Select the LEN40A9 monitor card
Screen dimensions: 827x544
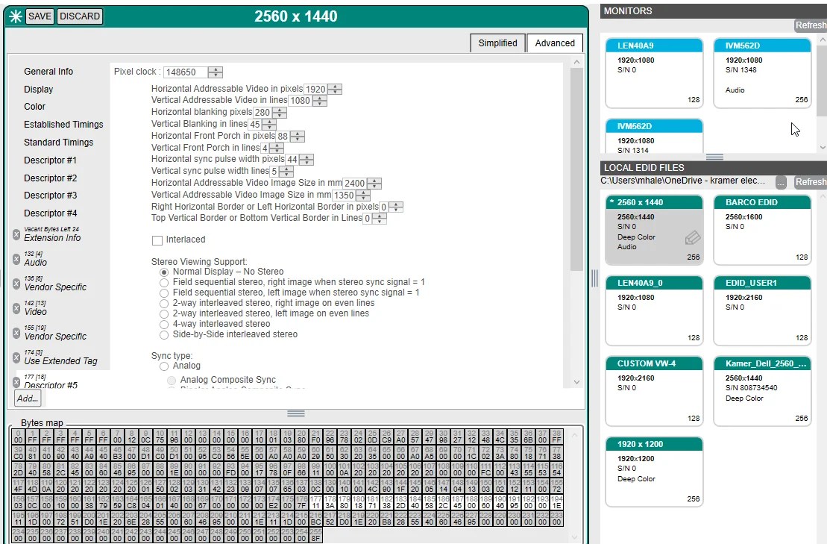654,73
